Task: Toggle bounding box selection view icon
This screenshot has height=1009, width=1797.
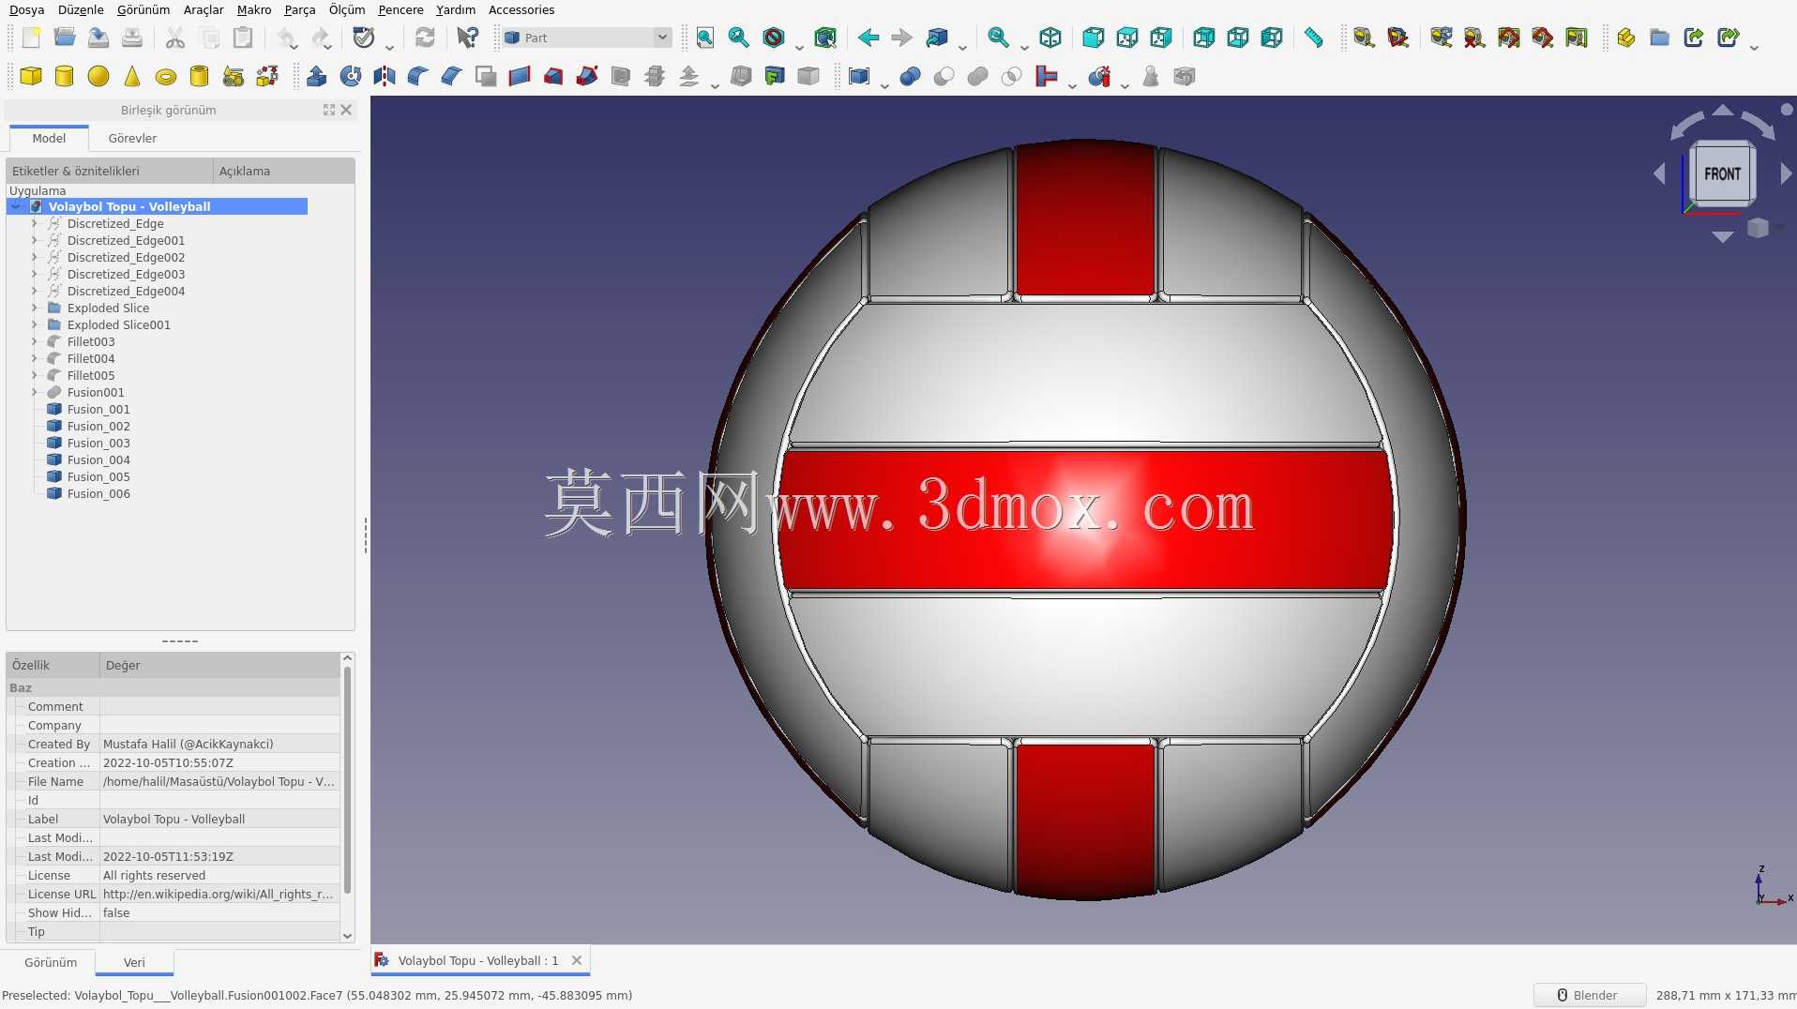Action: click(825, 38)
